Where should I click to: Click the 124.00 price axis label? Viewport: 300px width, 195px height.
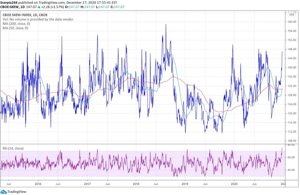point(292,104)
